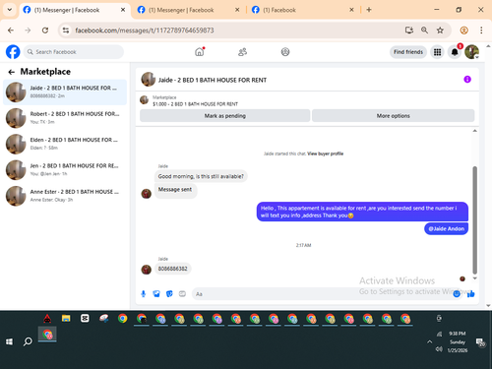The height and width of the screenshot is (369, 492).
Task: View site information in address bar
Action: point(66,31)
